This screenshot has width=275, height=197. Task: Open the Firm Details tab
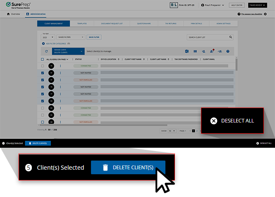click(196, 24)
